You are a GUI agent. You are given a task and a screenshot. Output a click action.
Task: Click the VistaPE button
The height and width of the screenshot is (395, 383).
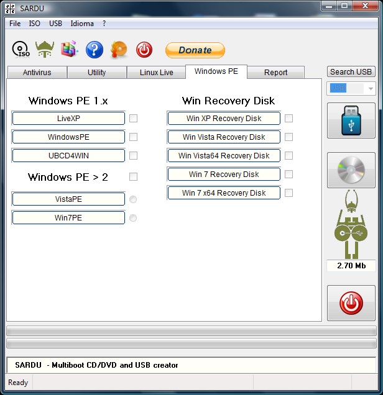click(68, 199)
